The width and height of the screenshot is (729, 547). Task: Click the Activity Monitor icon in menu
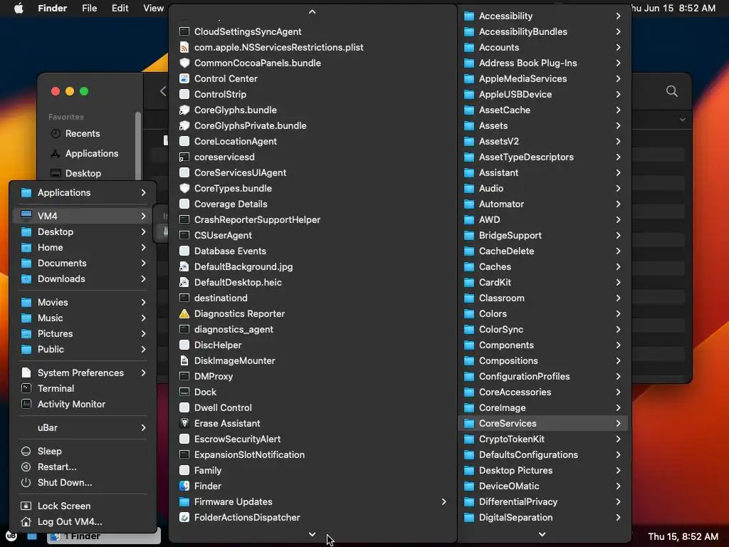tap(26, 404)
